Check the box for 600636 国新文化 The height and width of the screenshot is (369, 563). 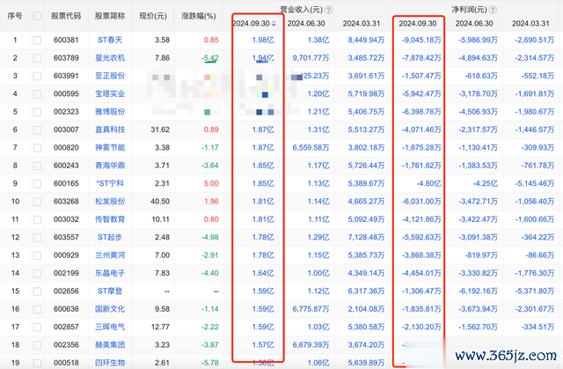pos(37,309)
